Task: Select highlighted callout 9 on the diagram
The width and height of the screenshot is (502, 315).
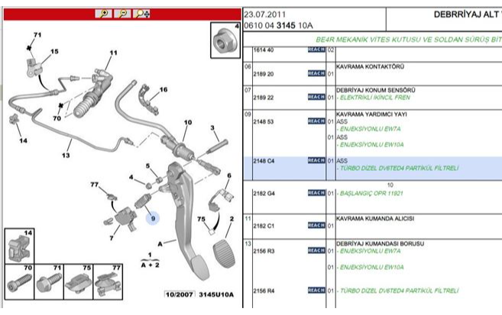Action: point(153,219)
